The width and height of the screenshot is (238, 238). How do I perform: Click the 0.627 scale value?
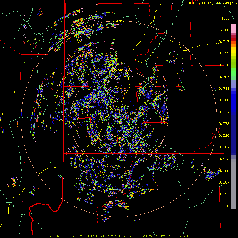click(x=224, y=112)
